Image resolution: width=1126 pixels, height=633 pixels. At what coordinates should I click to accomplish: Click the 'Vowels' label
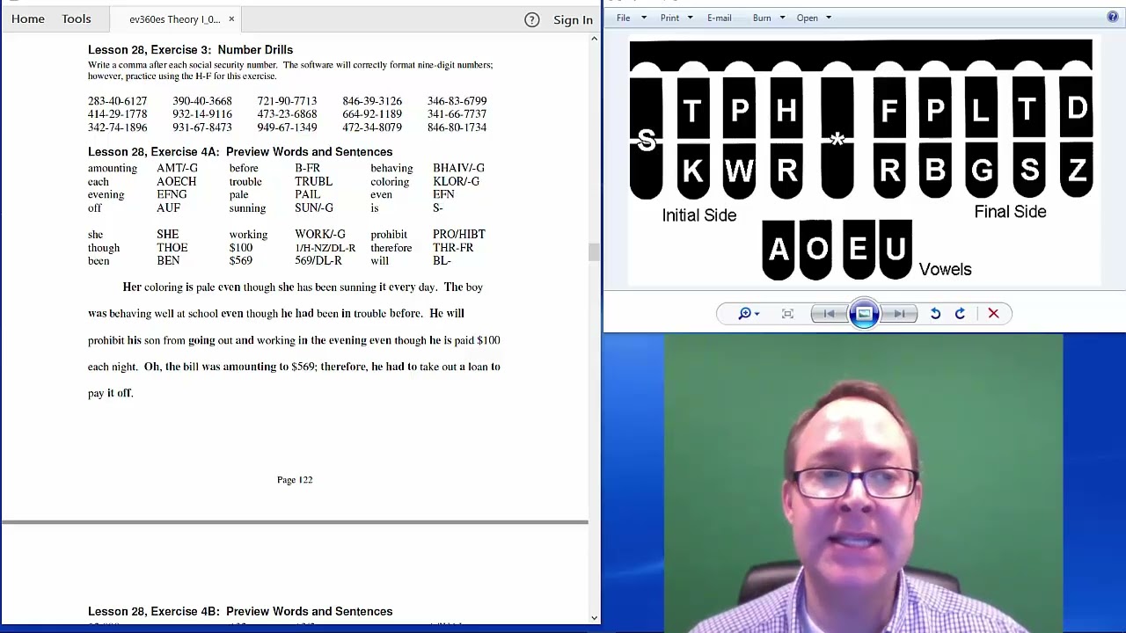(x=945, y=270)
